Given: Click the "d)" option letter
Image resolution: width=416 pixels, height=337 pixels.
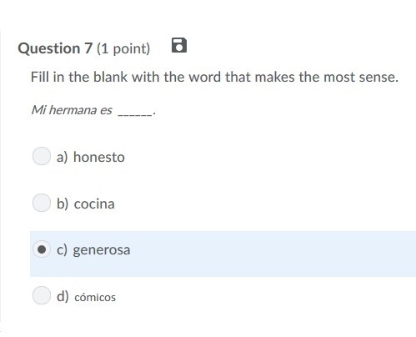Looking at the screenshot, I should (63, 296).
